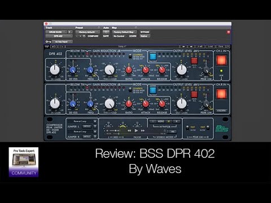
Task: Flip the right peak lim fast/slow switch
Action: click(208, 128)
